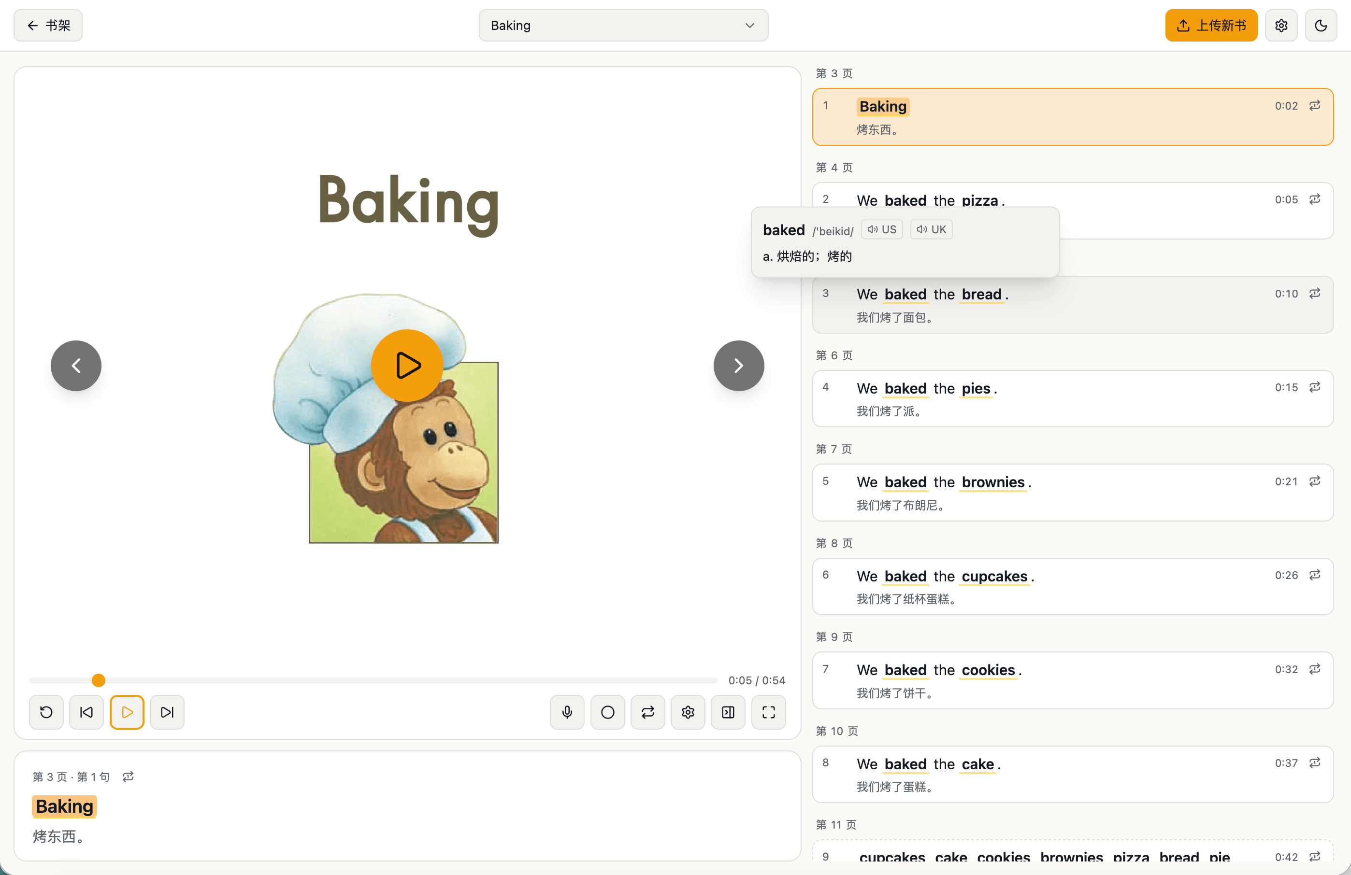Click highlighted word Baking in bottom panel

(x=64, y=806)
